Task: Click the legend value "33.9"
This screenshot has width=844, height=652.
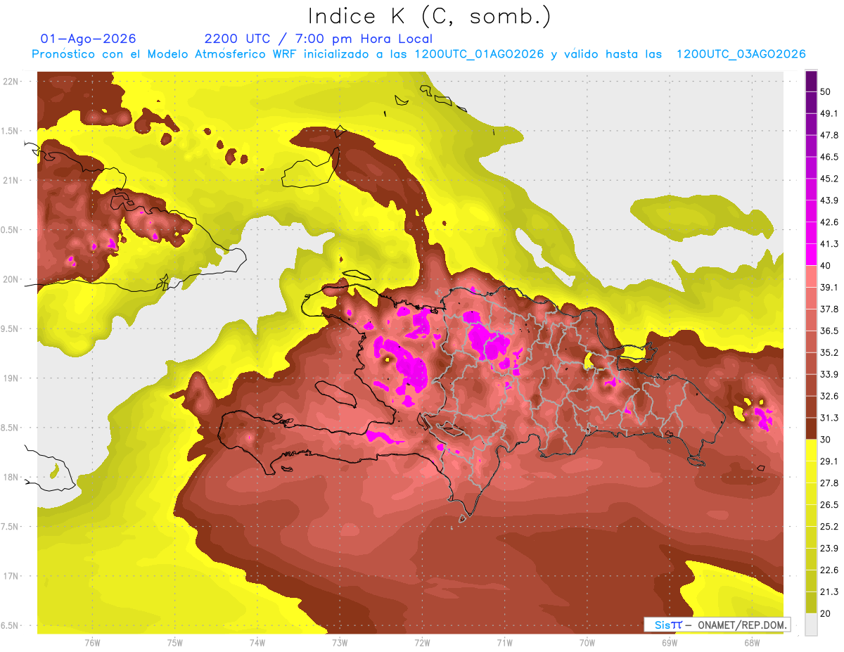Action: coord(829,374)
